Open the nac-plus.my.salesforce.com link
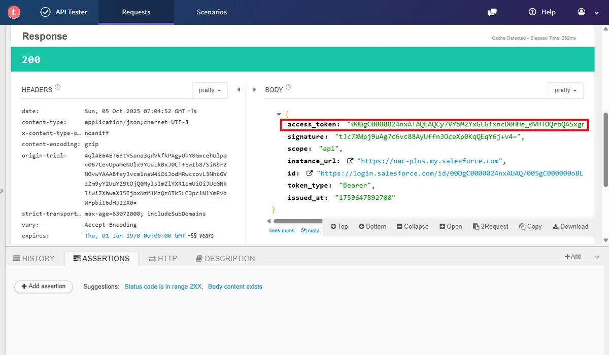Screen dimensions: 609x355 pos(429,161)
